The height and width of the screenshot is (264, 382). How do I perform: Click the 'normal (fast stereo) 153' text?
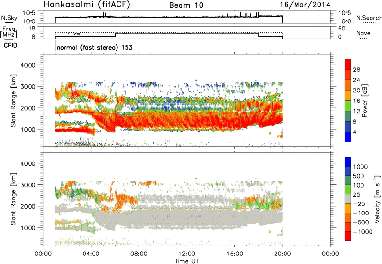(x=95, y=47)
